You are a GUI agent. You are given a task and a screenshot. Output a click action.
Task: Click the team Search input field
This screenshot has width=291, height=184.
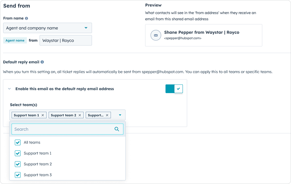tap(67, 129)
